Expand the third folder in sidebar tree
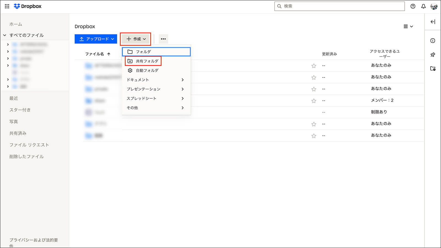 [x=8, y=58]
